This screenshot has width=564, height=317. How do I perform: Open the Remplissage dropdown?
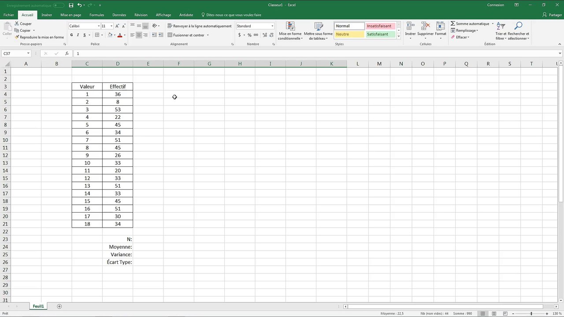pos(464,30)
